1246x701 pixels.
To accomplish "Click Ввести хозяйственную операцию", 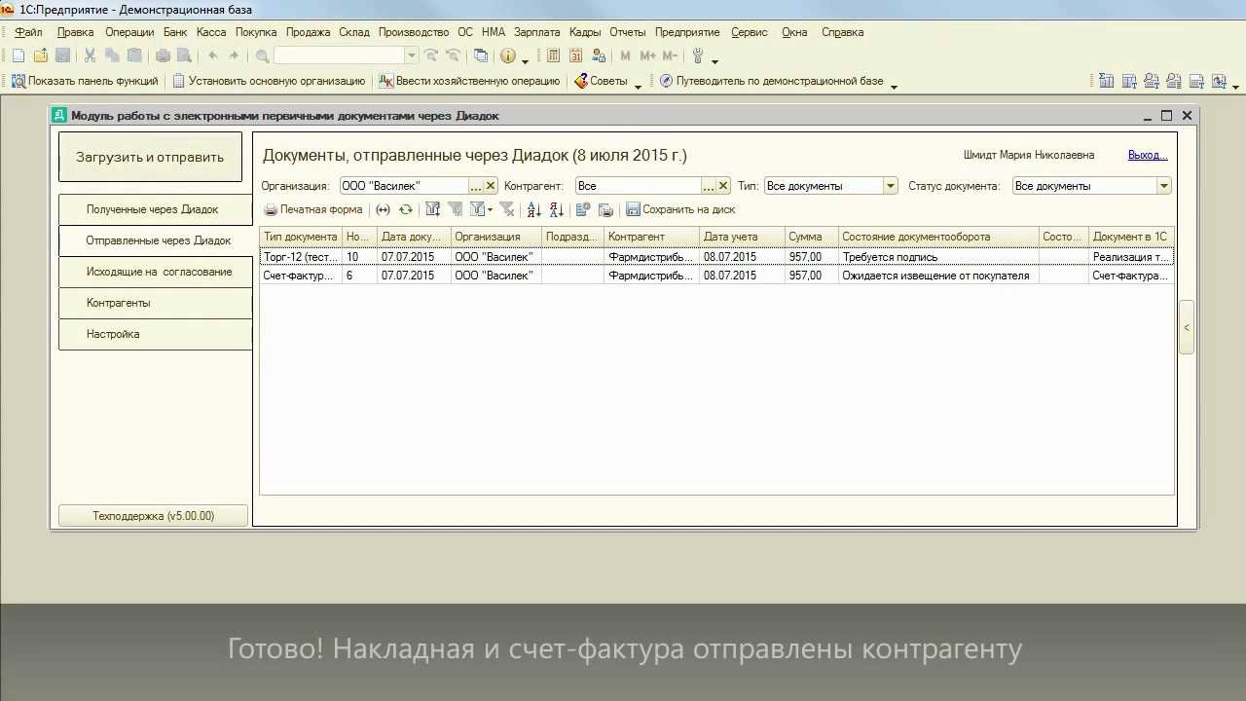I will pyautogui.click(x=469, y=81).
